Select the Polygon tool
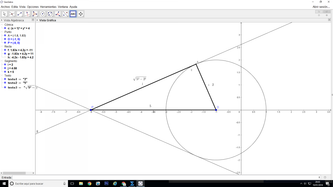 pyautogui.click(x=35, y=14)
